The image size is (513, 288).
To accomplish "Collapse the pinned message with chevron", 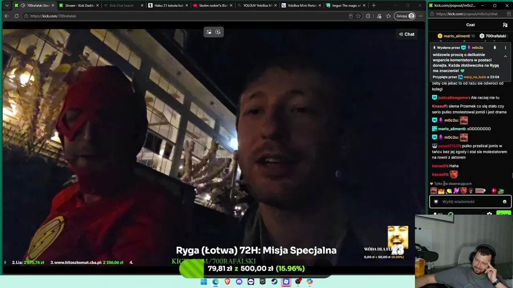I will (505, 56).
